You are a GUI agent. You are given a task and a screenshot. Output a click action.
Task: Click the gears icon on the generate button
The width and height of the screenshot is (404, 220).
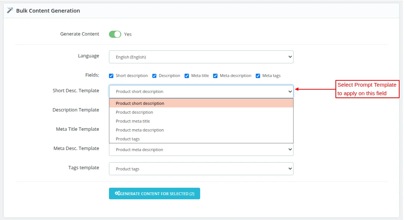pyautogui.click(x=118, y=193)
